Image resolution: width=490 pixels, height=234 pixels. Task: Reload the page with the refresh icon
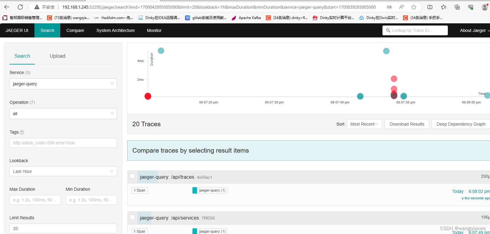[x=20, y=7]
